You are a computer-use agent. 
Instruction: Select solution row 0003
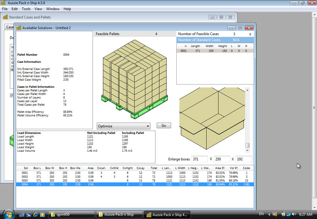click(135, 181)
